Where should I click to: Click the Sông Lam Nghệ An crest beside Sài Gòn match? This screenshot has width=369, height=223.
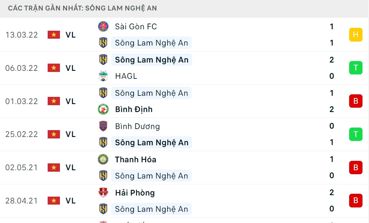(x=103, y=43)
